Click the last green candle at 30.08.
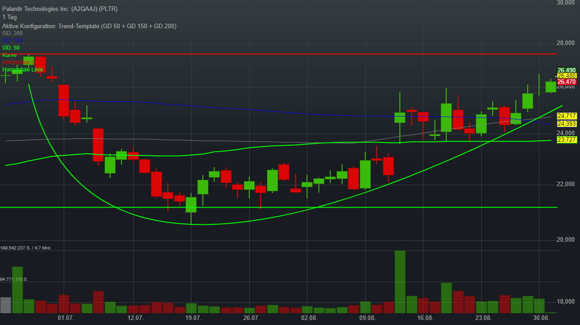 click(551, 87)
